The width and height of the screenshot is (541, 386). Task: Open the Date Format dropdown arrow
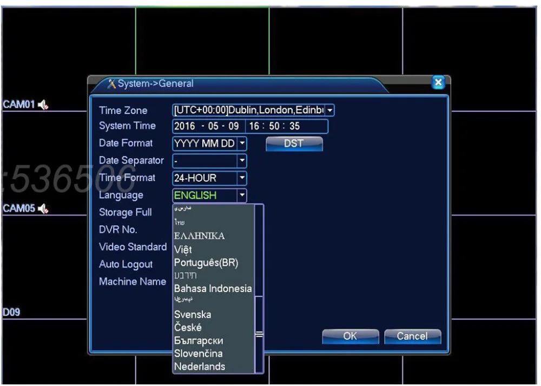tap(242, 143)
